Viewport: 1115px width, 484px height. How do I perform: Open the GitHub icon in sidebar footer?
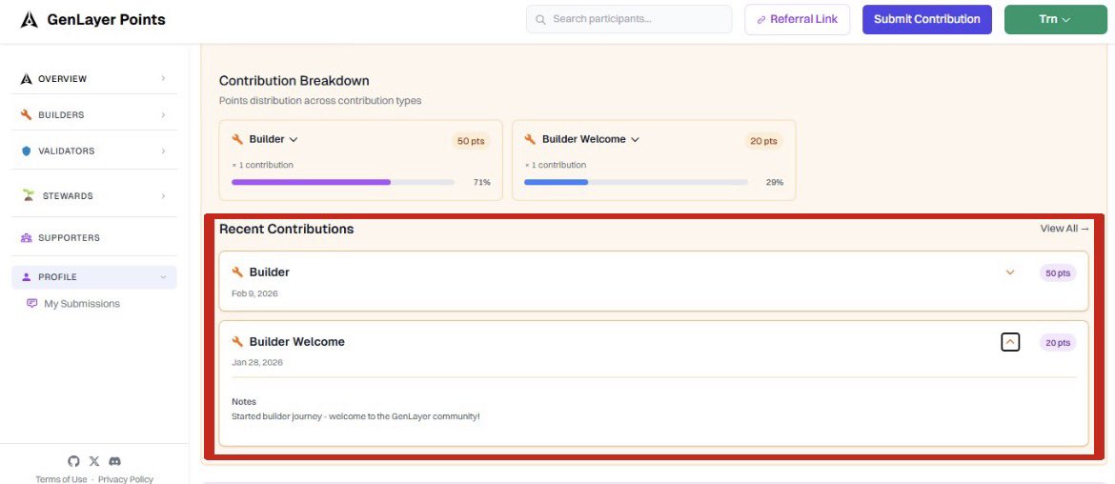[x=73, y=461]
